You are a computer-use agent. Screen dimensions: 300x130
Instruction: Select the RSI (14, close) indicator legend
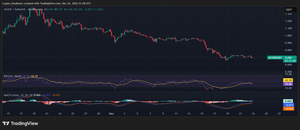click(12, 76)
